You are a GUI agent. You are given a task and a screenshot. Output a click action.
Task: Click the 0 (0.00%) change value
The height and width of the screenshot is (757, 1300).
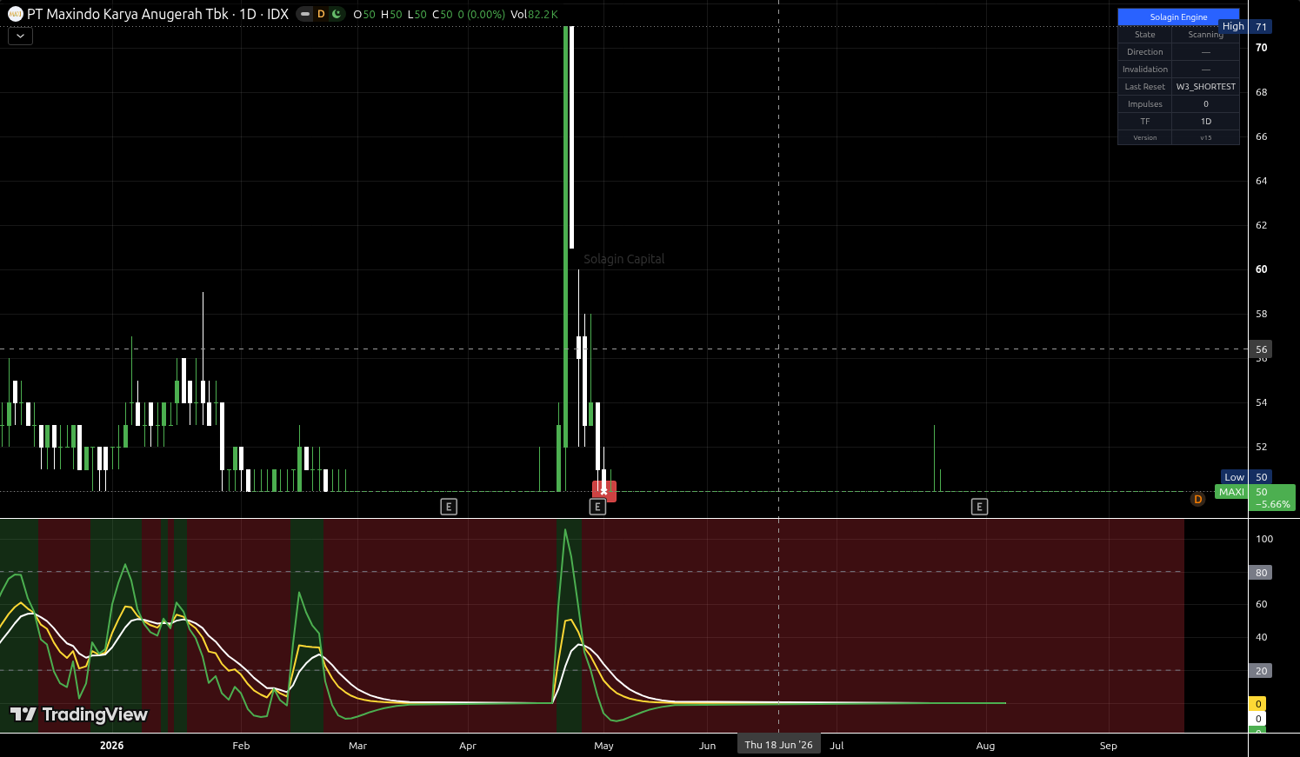click(x=481, y=14)
